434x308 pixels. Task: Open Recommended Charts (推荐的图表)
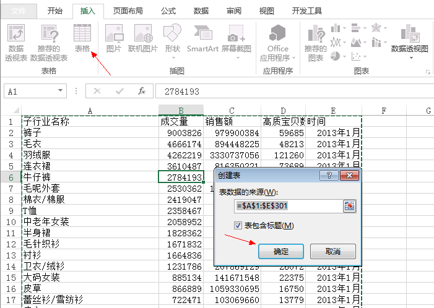point(316,42)
